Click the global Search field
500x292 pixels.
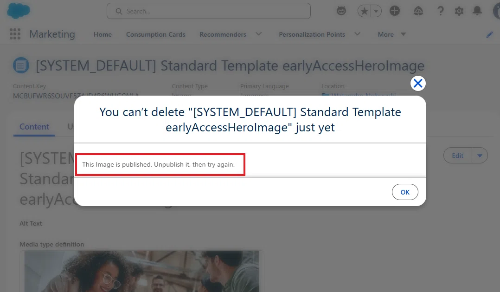209,11
